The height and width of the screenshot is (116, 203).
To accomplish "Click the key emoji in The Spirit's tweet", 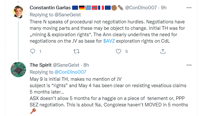I will (x=33, y=111).
